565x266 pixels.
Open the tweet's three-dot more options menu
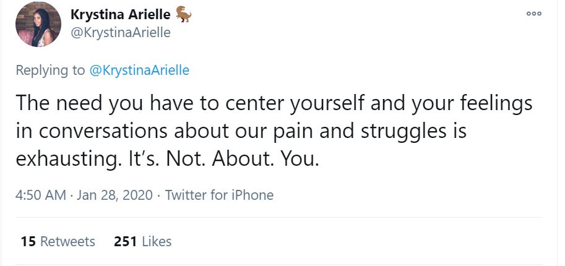(534, 14)
